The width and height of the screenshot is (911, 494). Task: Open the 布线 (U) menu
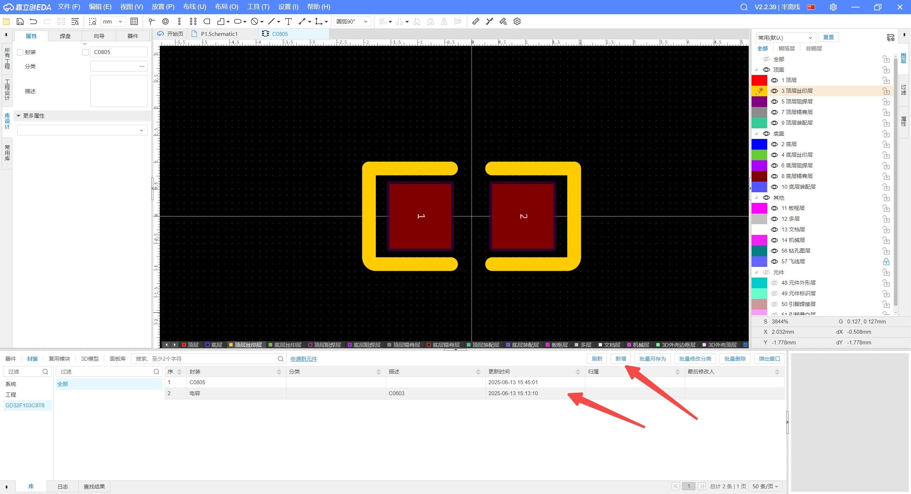tap(194, 7)
